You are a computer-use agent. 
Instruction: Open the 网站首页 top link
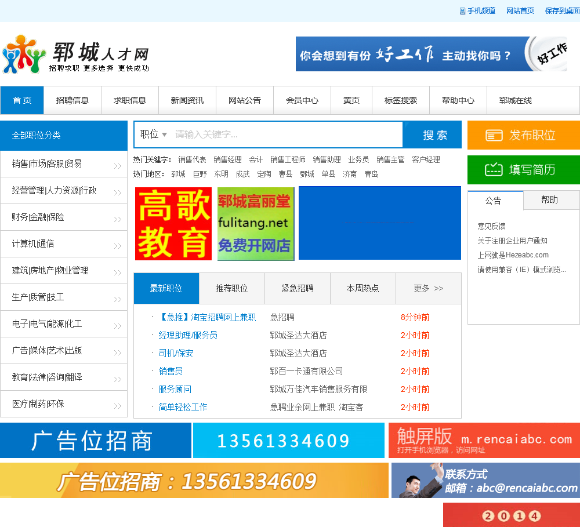click(x=520, y=11)
